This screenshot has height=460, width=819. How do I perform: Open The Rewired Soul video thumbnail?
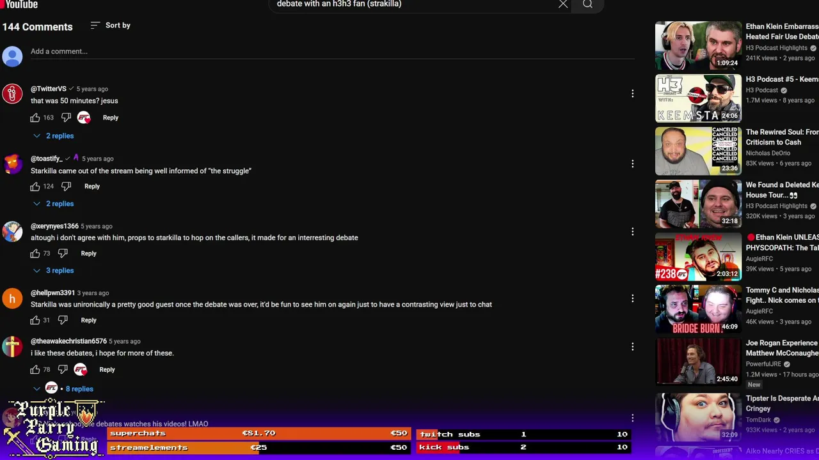698,151
